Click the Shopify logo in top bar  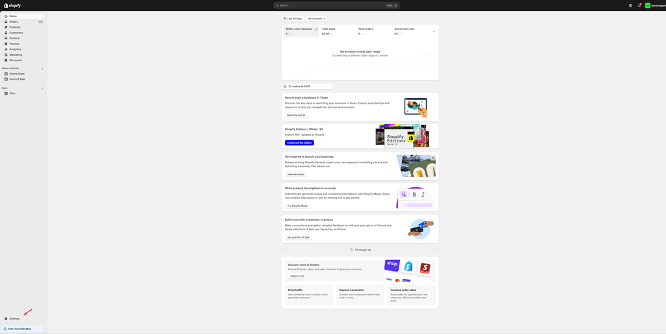[x=12, y=5]
